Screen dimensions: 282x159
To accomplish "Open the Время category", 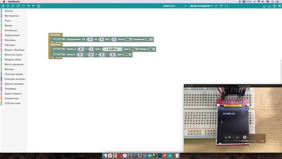I will coord(8,26).
